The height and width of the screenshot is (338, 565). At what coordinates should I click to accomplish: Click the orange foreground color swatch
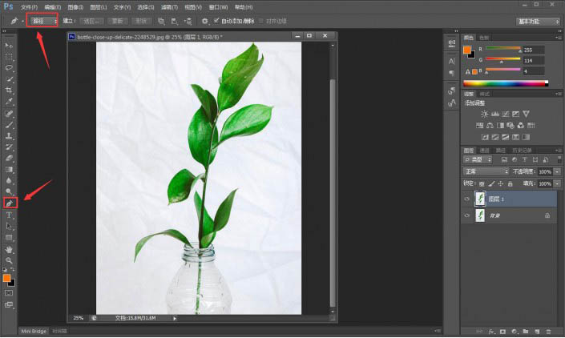click(x=7, y=278)
